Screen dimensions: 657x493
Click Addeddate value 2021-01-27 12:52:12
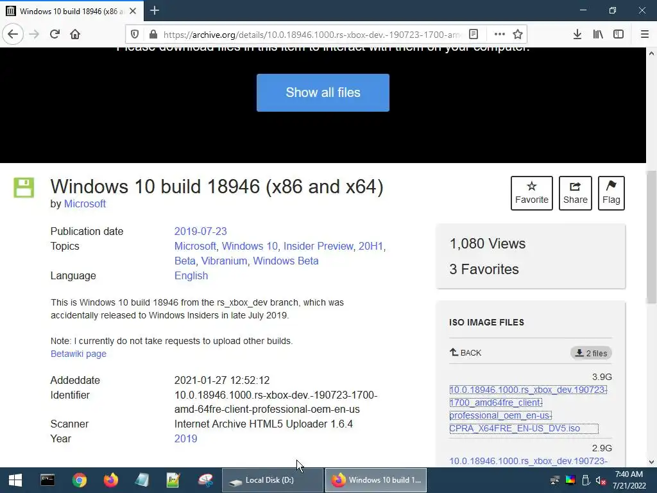coord(221,380)
